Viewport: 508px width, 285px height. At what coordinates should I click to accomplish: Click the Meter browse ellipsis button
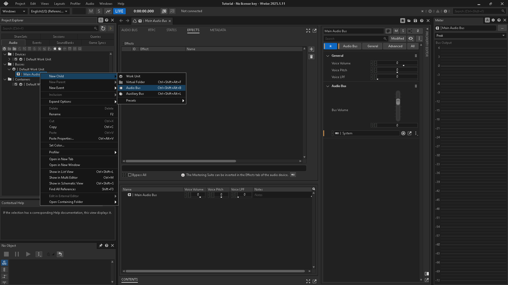502,28
